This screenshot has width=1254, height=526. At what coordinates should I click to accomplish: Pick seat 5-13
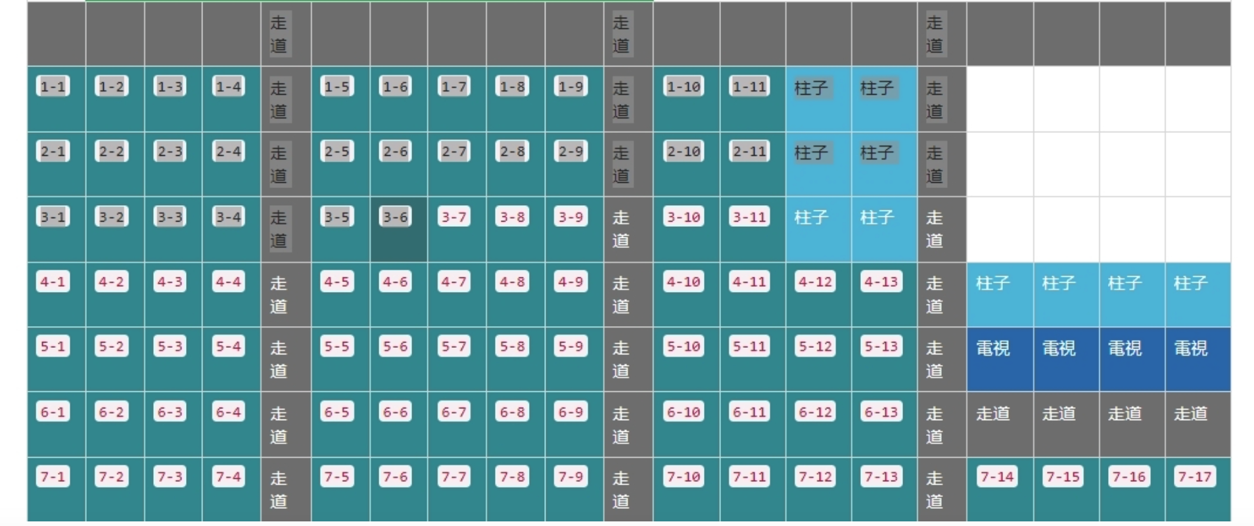click(x=881, y=347)
